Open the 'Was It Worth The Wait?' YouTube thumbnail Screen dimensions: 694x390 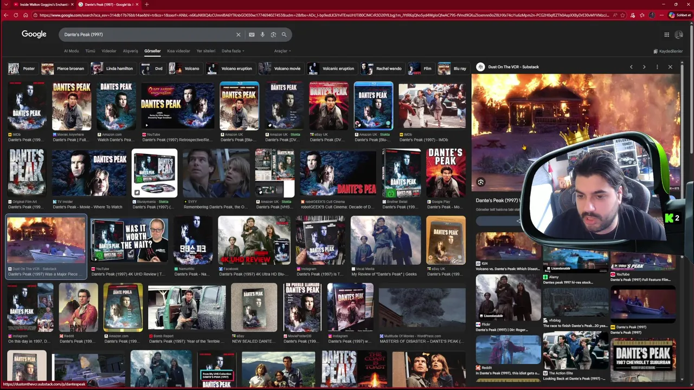tap(129, 239)
